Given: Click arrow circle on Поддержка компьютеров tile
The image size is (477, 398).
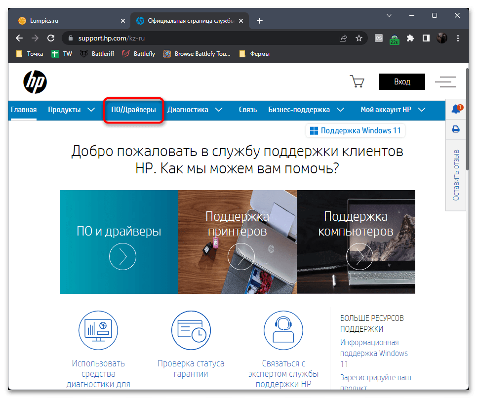Looking at the screenshot, I should pos(359,256).
